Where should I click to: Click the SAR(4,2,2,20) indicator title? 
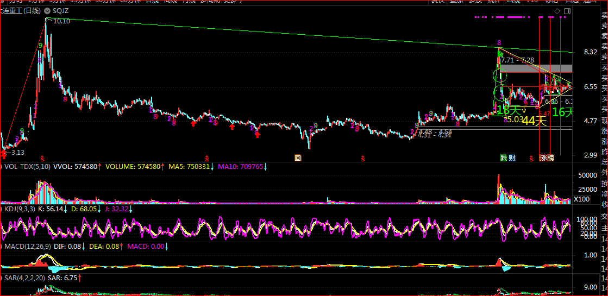(x=24, y=278)
